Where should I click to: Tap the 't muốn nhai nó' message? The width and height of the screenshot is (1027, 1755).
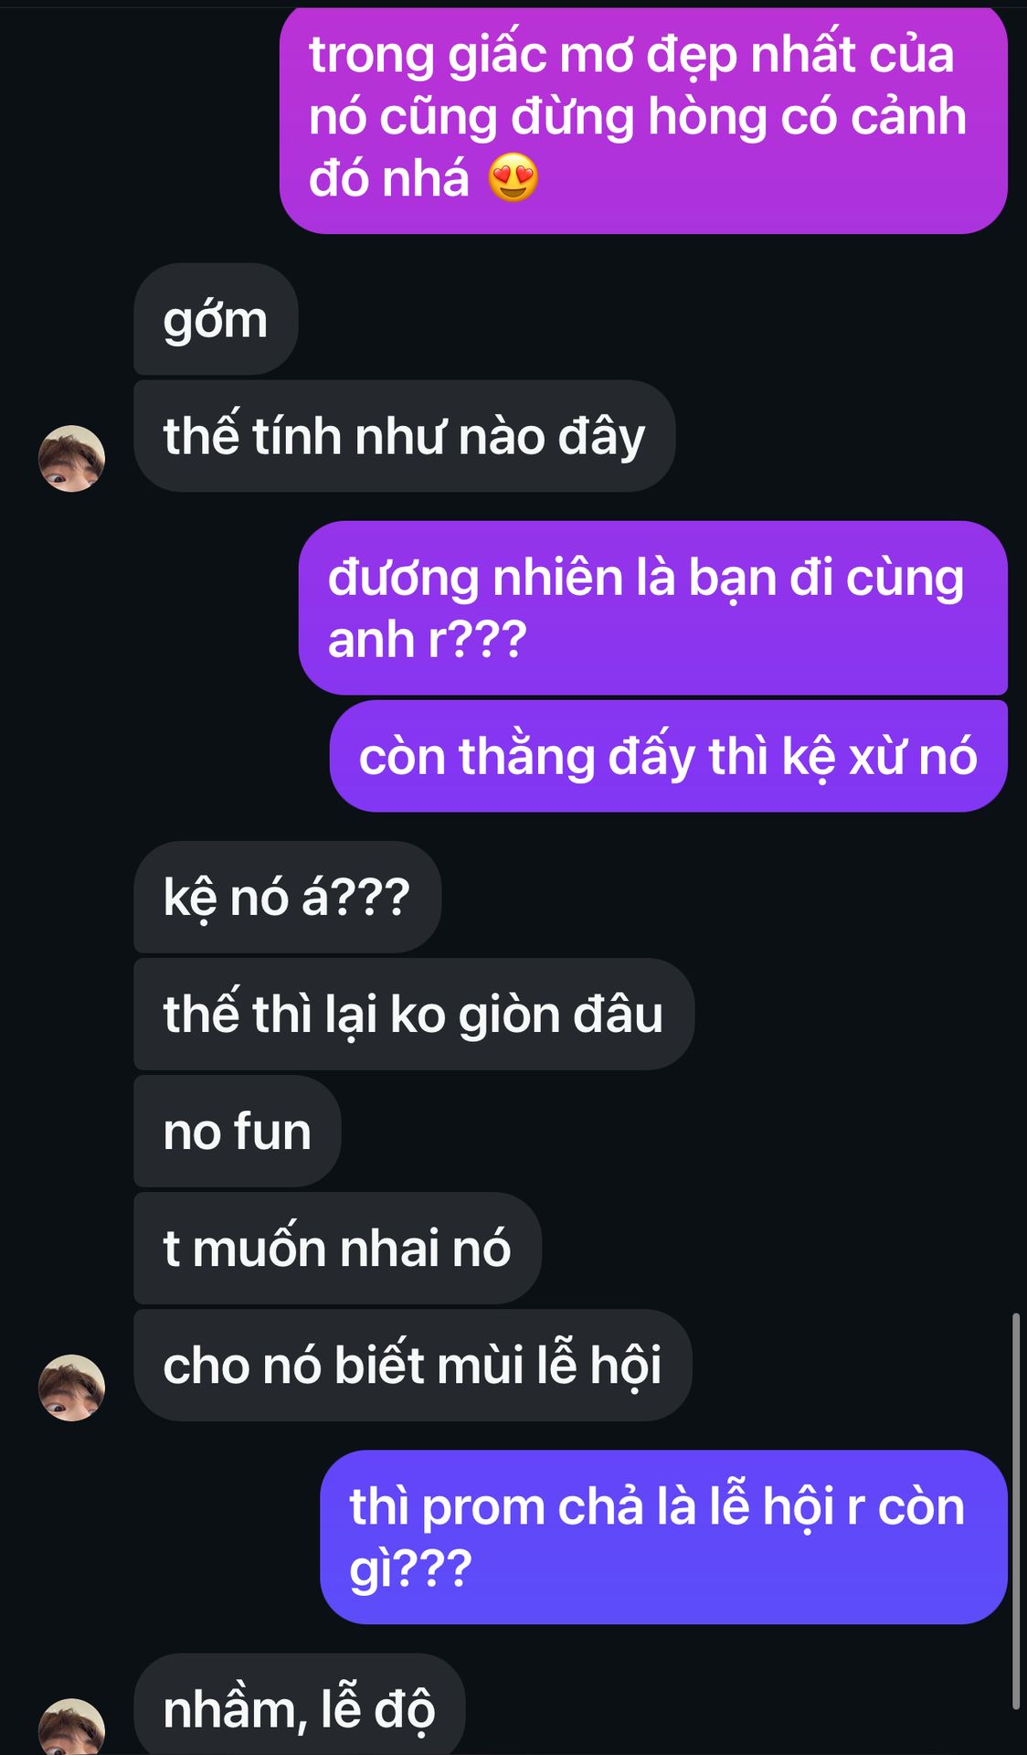click(x=337, y=1248)
